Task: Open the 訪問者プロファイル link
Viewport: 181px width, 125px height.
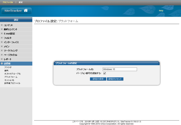Action: coord(12,83)
